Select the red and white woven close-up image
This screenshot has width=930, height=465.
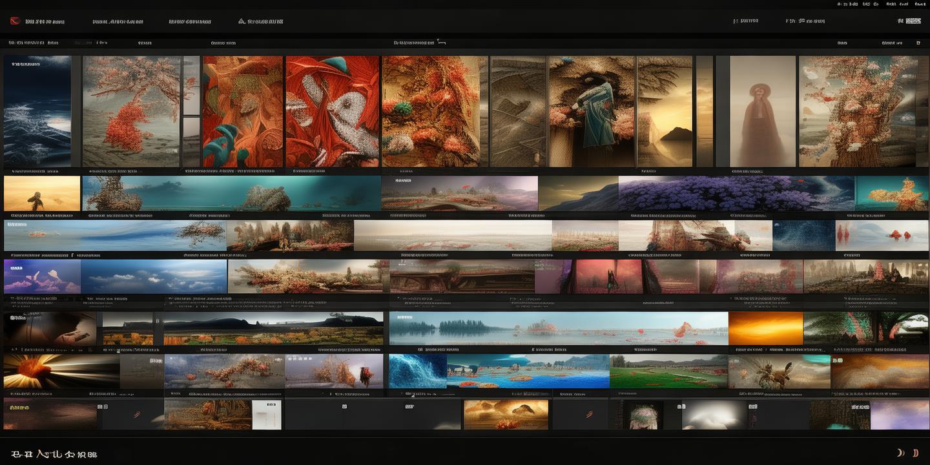333,111
